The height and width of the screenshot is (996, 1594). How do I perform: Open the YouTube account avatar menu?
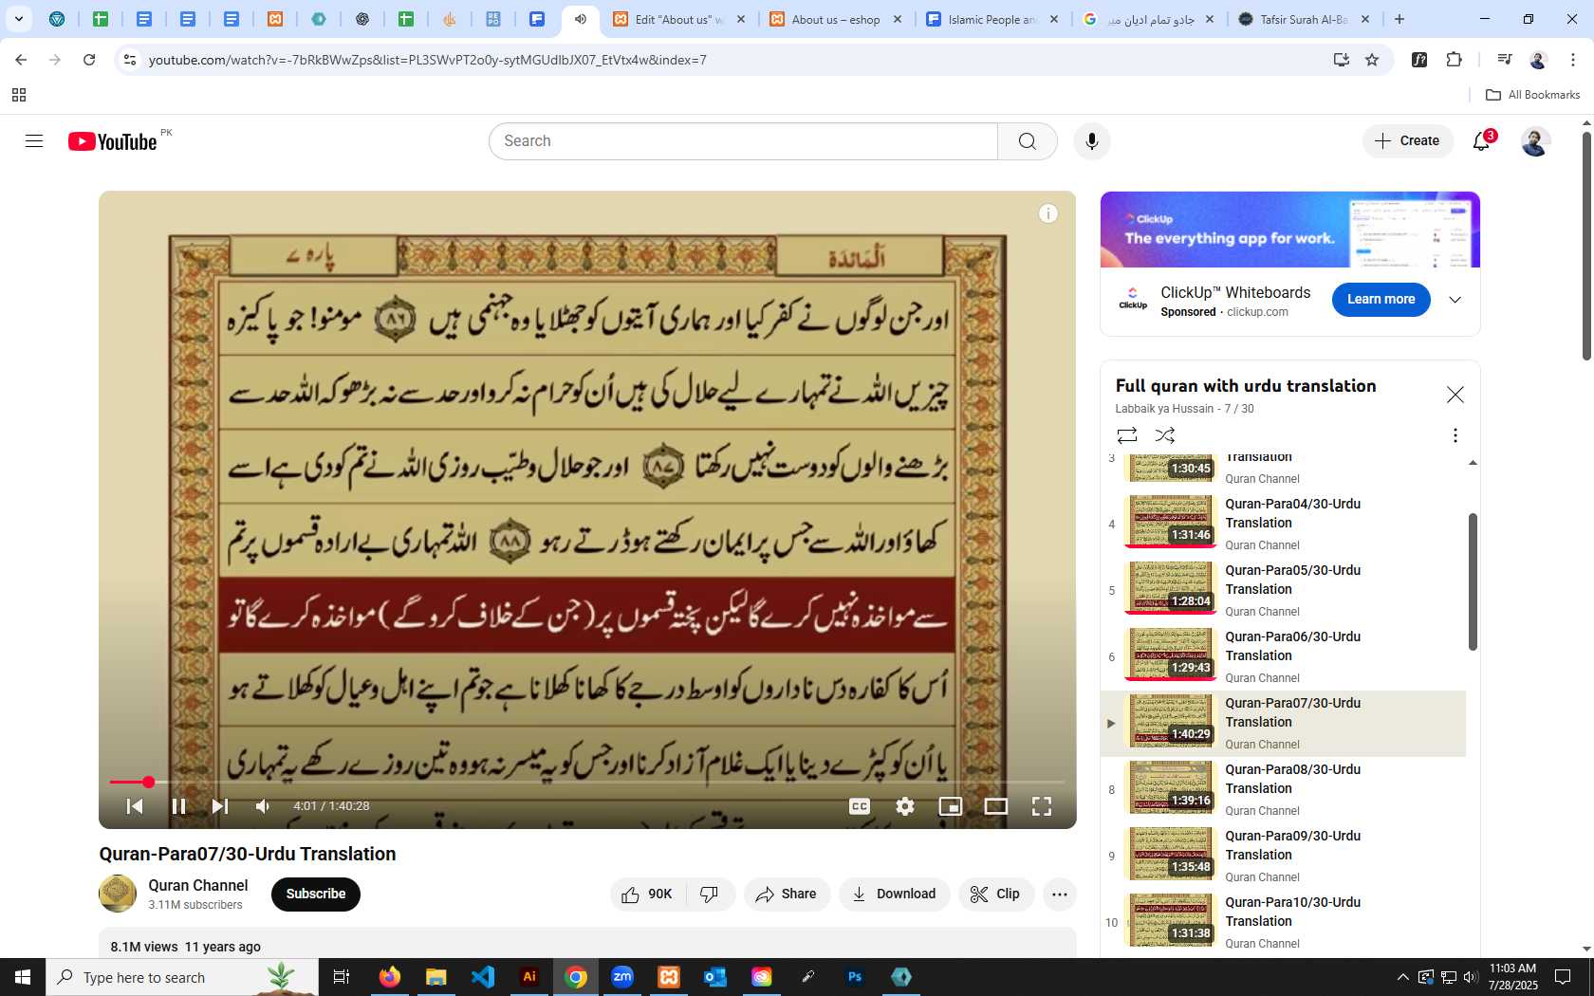1535,141
